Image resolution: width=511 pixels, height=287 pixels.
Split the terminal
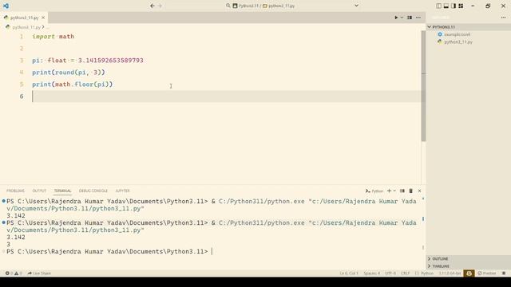(402, 191)
